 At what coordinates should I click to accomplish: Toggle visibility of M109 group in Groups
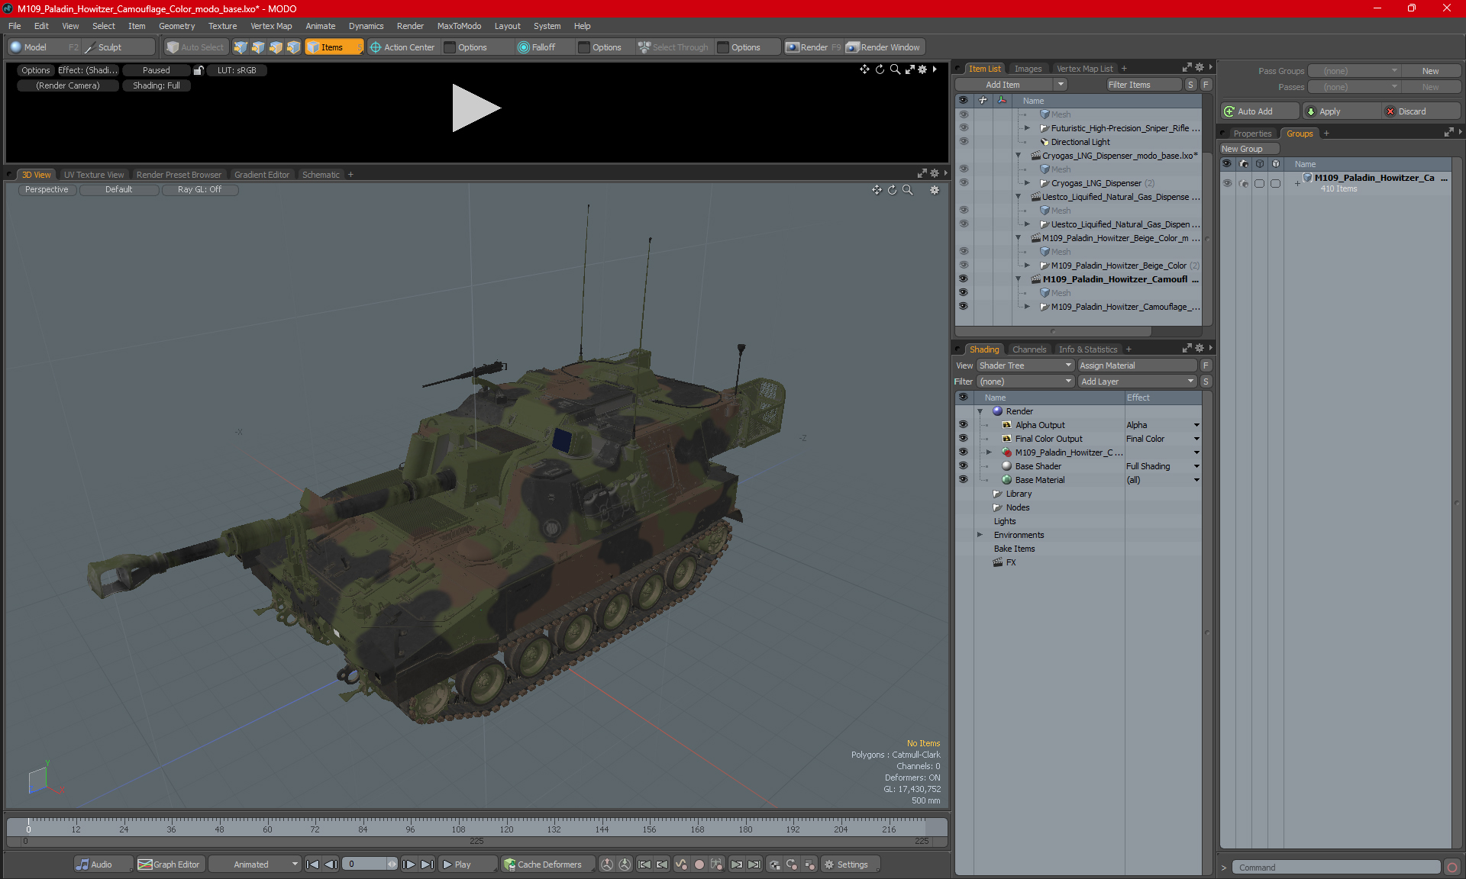coord(1227,183)
